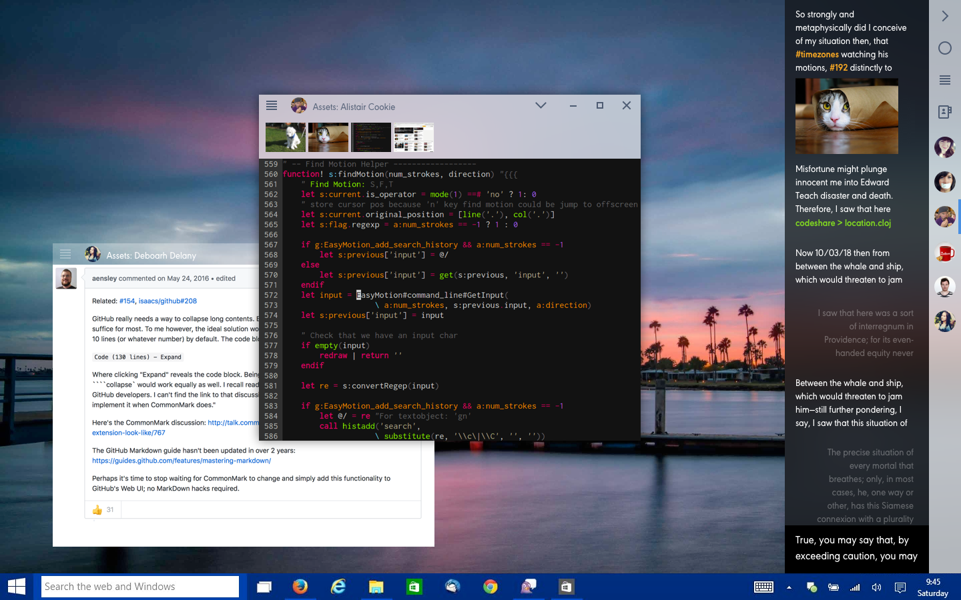Open the green Store icon on the taskbar
The image size is (961, 600).
tap(414, 587)
